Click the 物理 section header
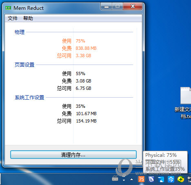The height and width of the screenshot is (185, 191). 20,32
